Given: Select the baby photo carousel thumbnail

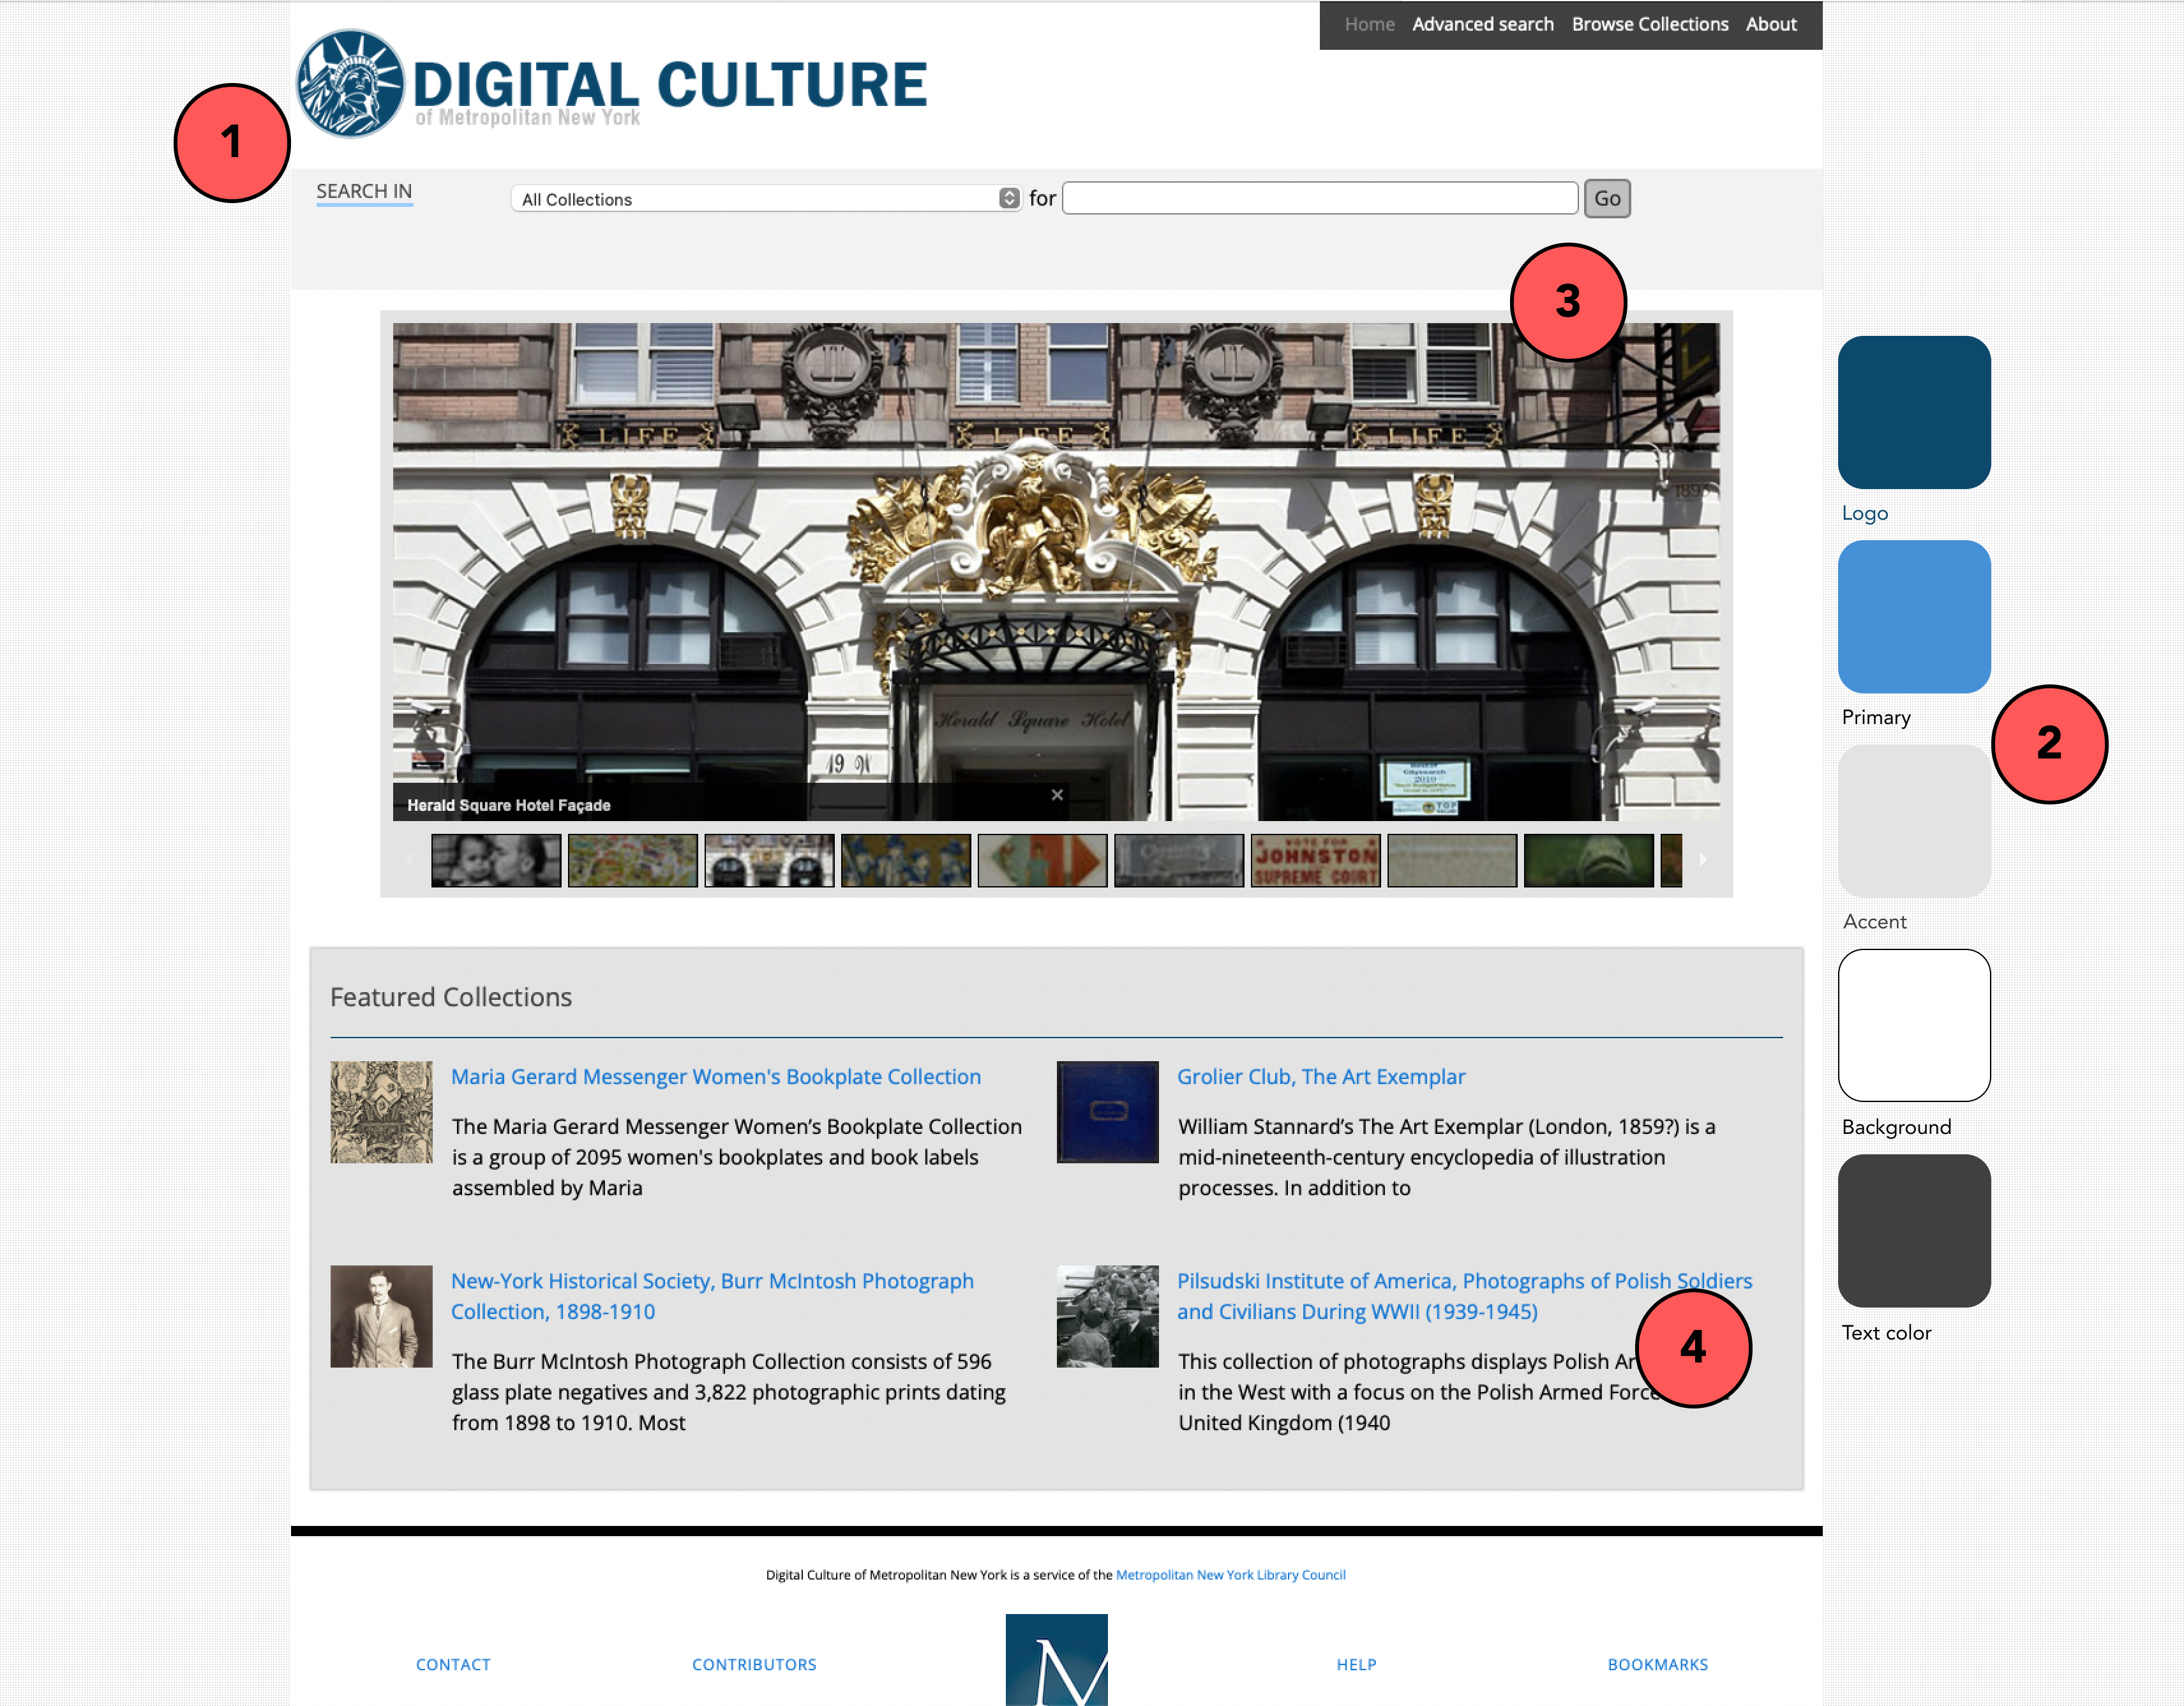Looking at the screenshot, I should coord(496,861).
